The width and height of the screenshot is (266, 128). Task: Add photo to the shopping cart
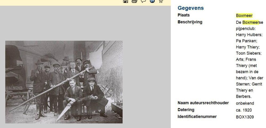(161, 1)
